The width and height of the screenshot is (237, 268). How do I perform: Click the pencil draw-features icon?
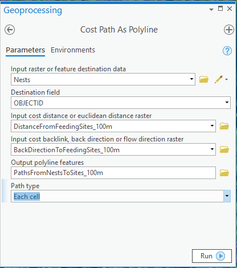[219, 79]
